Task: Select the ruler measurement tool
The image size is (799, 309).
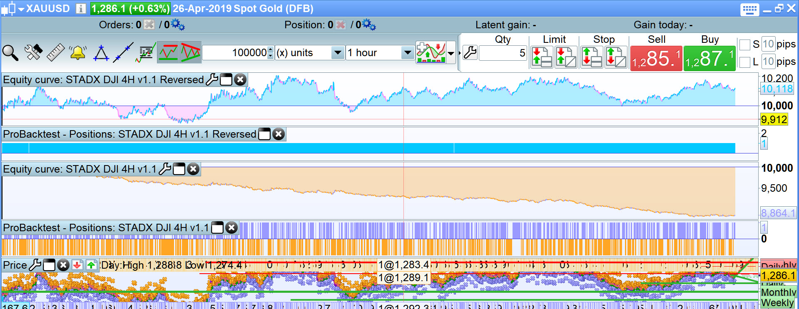Action: pyautogui.click(x=55, y=53)
